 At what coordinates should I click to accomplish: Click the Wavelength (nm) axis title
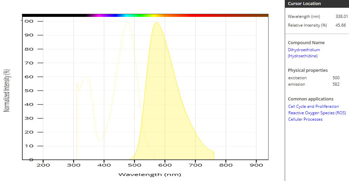point(149,175)
